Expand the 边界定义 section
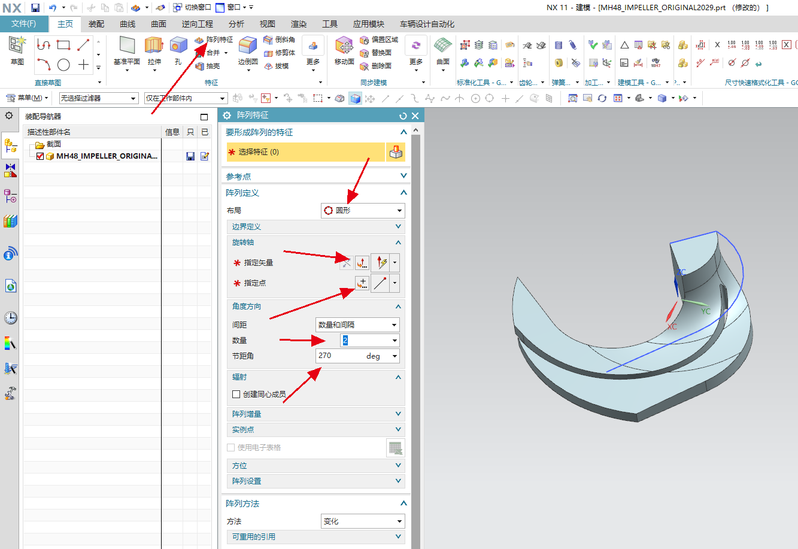Viewport: 798px width, 549px height. click(x=315, y=227)
